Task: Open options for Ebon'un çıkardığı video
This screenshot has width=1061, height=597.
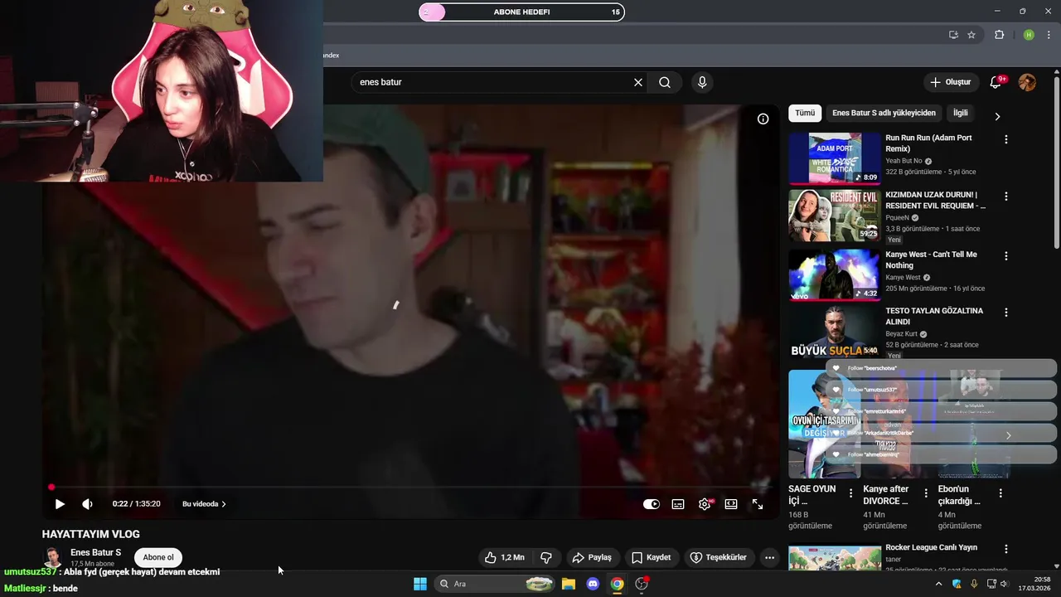Action: point(1000,493)
